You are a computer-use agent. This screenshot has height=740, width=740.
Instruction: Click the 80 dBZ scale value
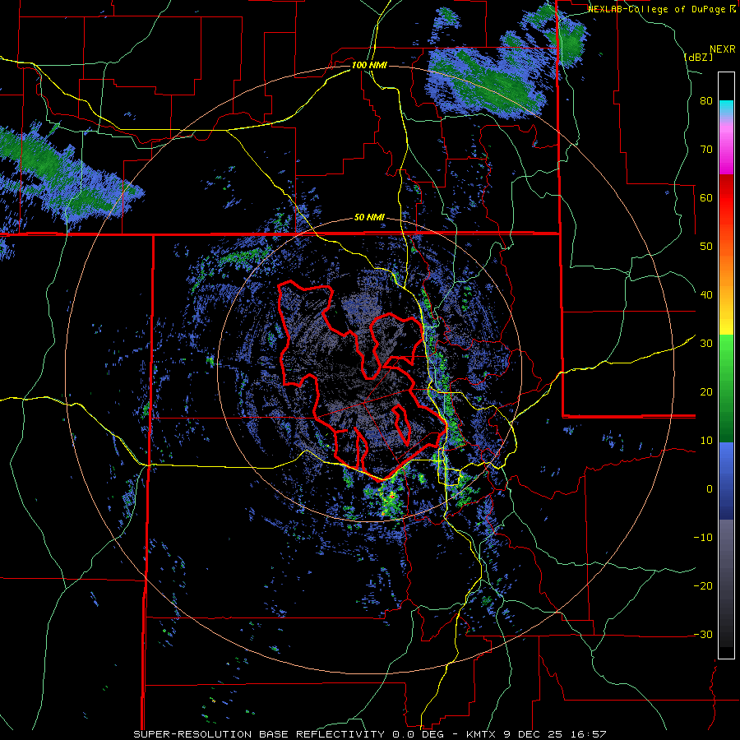pyautogui.click(x=706, y=101)
